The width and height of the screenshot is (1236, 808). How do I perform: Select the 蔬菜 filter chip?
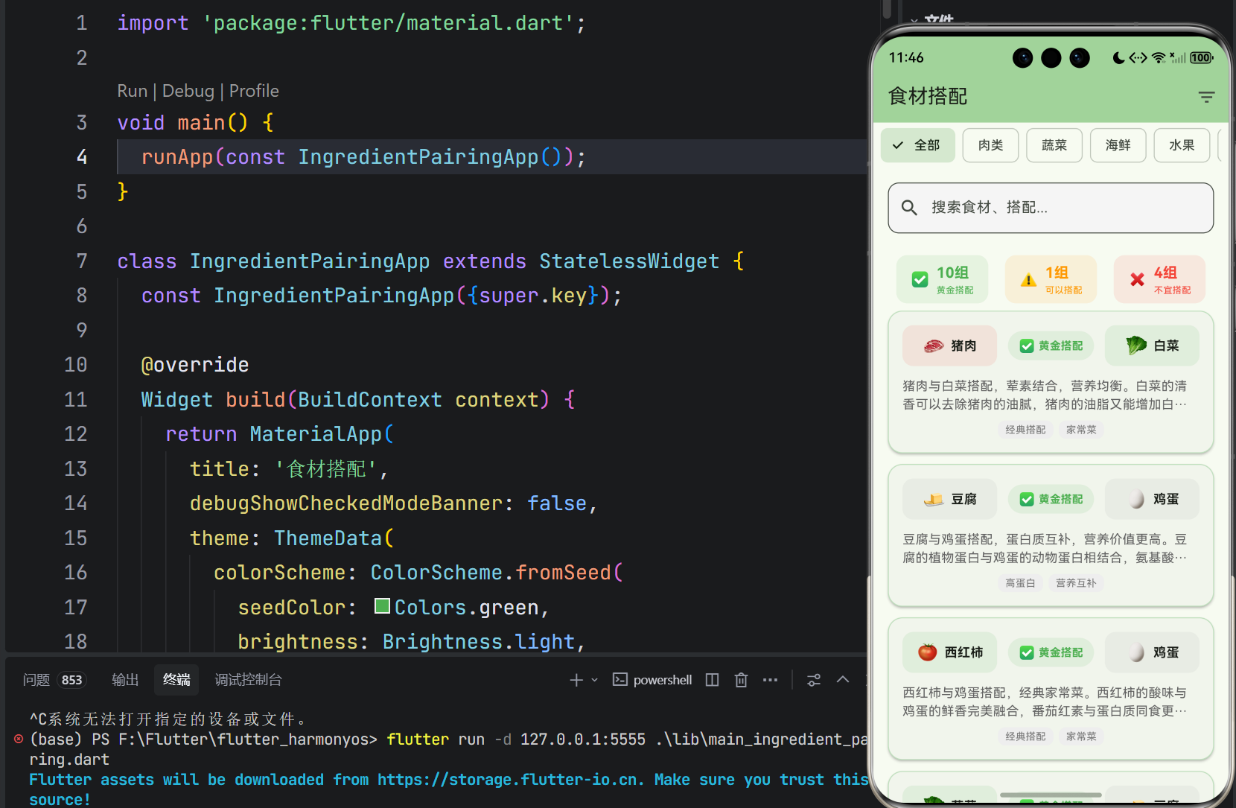[1054, 145]
